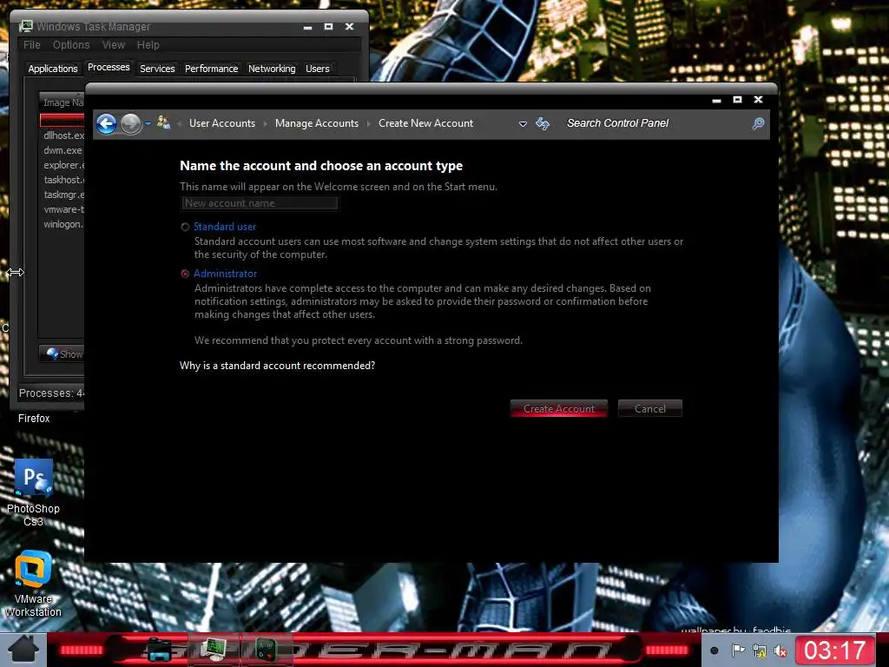Minimize the Windows Task Manager window
The image size is (889, 667).
pos(307,27)
